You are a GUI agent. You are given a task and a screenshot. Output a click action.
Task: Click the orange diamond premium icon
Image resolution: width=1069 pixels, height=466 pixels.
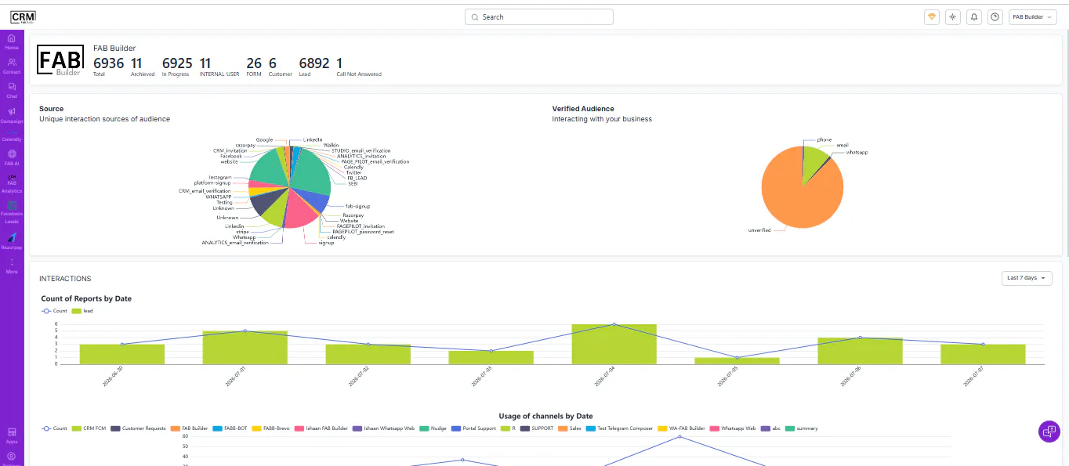[932, 16]
